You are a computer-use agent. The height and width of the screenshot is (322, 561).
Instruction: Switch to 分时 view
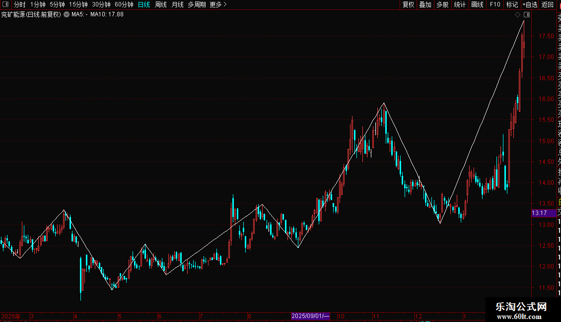pyautogui.click(x=20, y=4)
